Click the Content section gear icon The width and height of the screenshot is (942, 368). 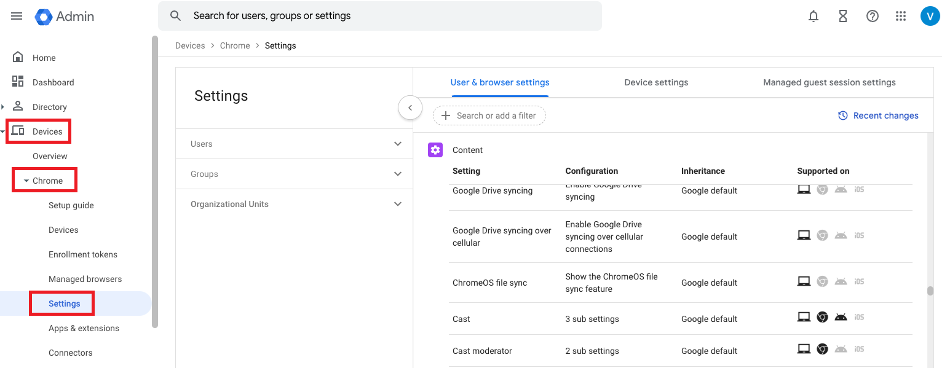[435, 150]
